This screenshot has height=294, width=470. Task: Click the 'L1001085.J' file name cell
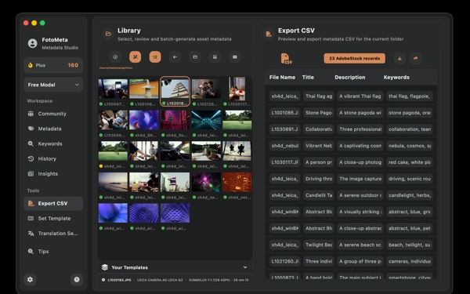click(285, 113)
